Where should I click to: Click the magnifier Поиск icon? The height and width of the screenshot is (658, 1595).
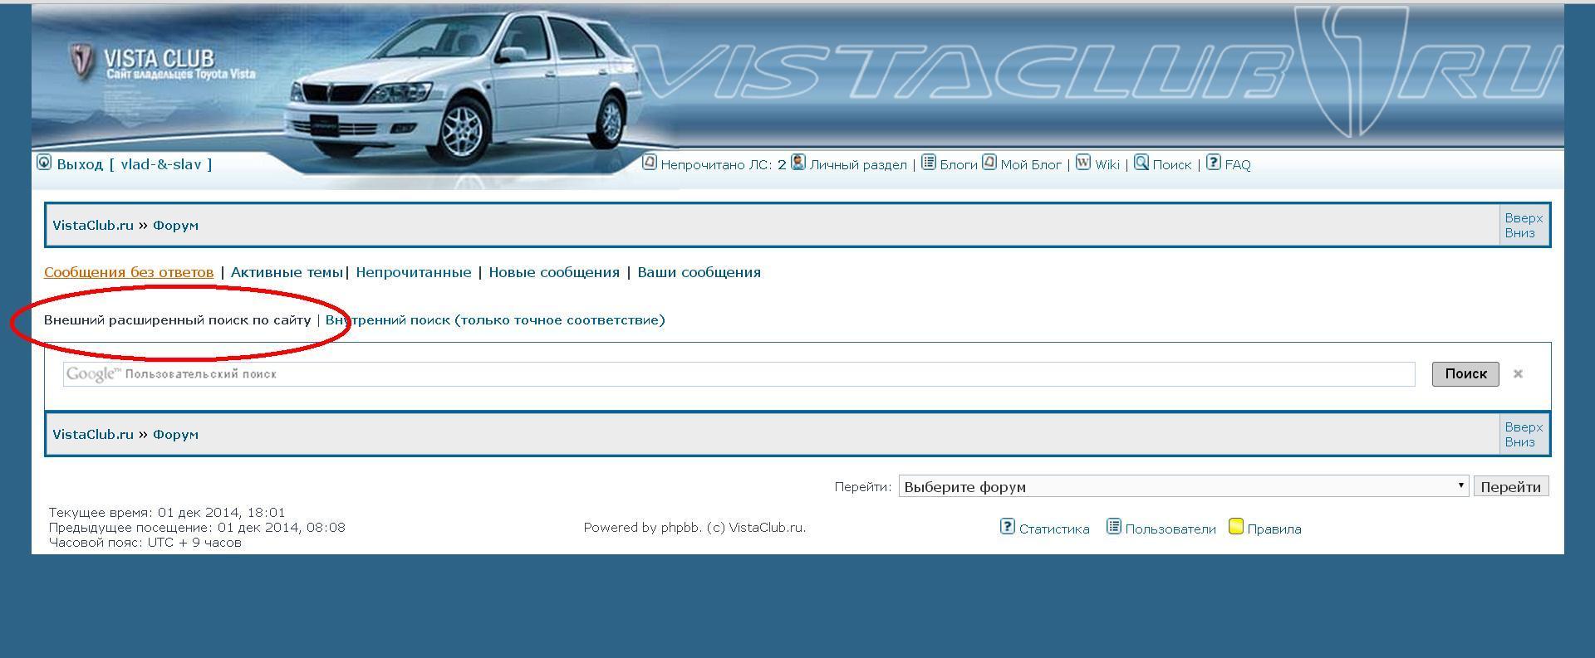pos(1141,163)
